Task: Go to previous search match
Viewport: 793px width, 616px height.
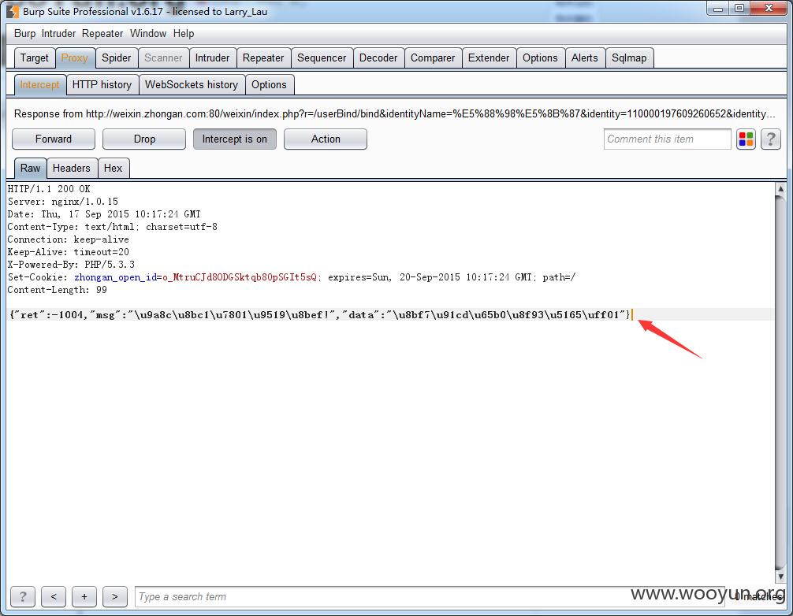Action: (x=54, y=597)
